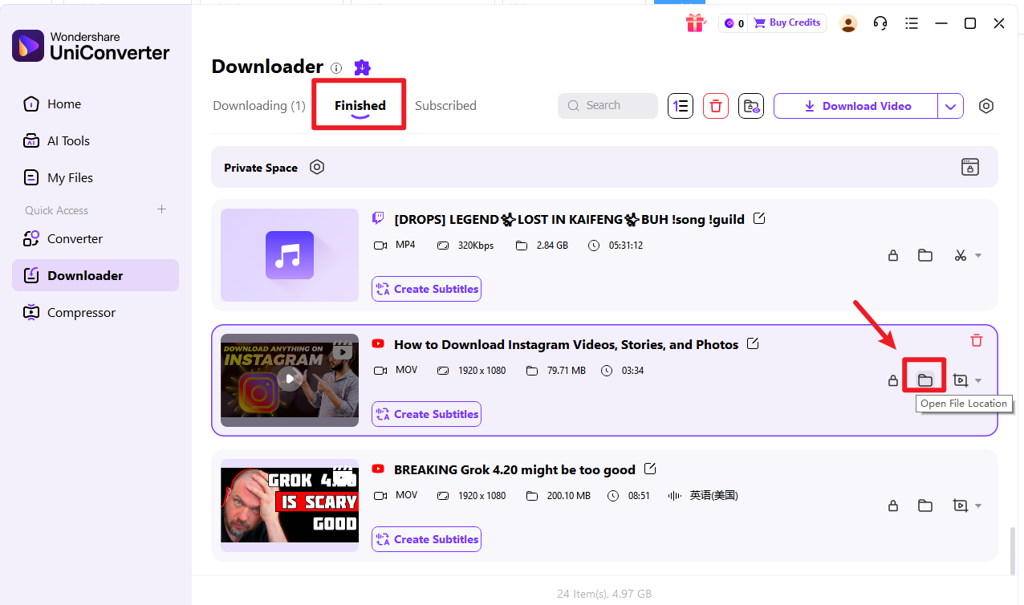Add a Quick Access shortcut with plus icon
1024x605 pixels.
(161, 209)
